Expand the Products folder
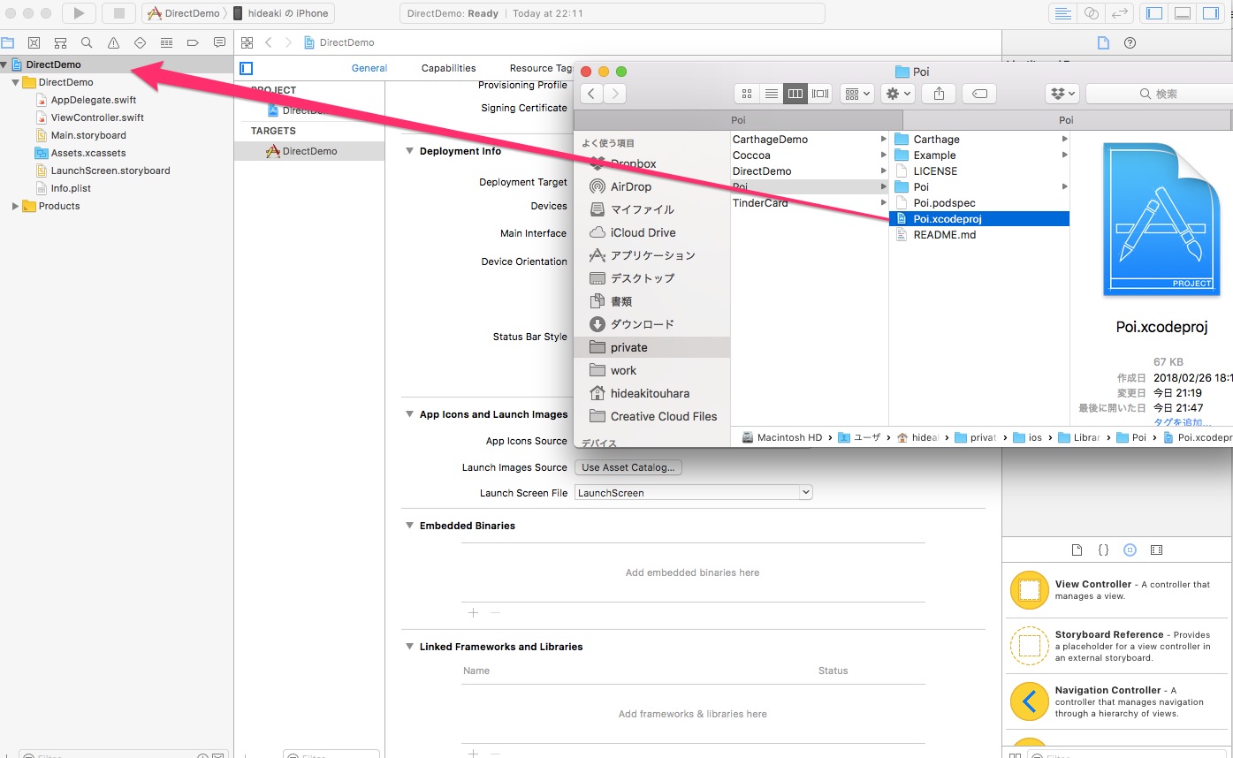This screenshot has height=758, width=1233. (16, 206)
